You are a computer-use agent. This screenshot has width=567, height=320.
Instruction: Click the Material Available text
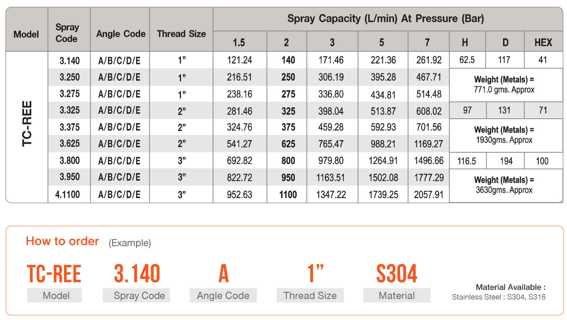[x=510, y=287]
